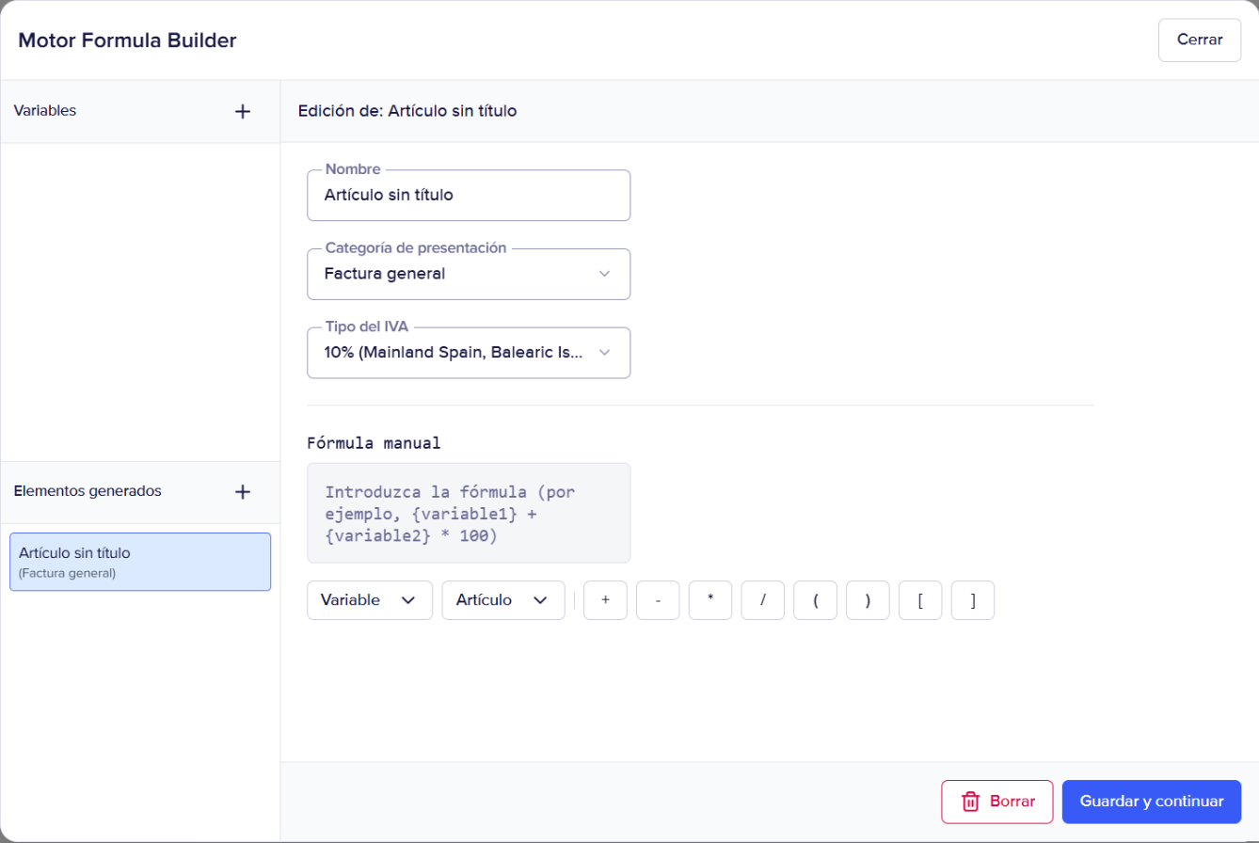The height and width of the screenshot is (843, 1259).
Task: Close the builder with the Cerrar button
Action: coord(1200,40)
